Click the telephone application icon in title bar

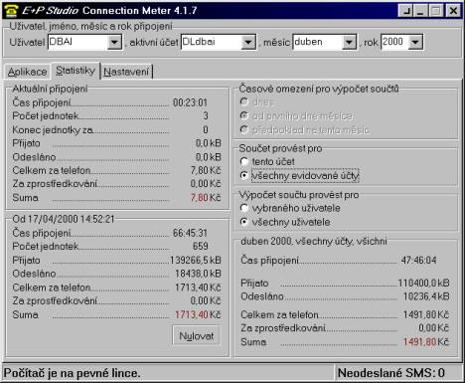point(11,11)
